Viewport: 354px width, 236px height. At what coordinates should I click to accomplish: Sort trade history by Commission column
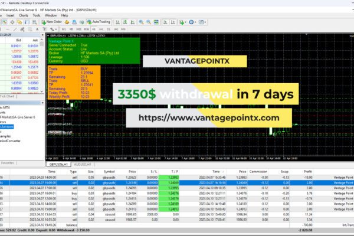coord(258,172)
